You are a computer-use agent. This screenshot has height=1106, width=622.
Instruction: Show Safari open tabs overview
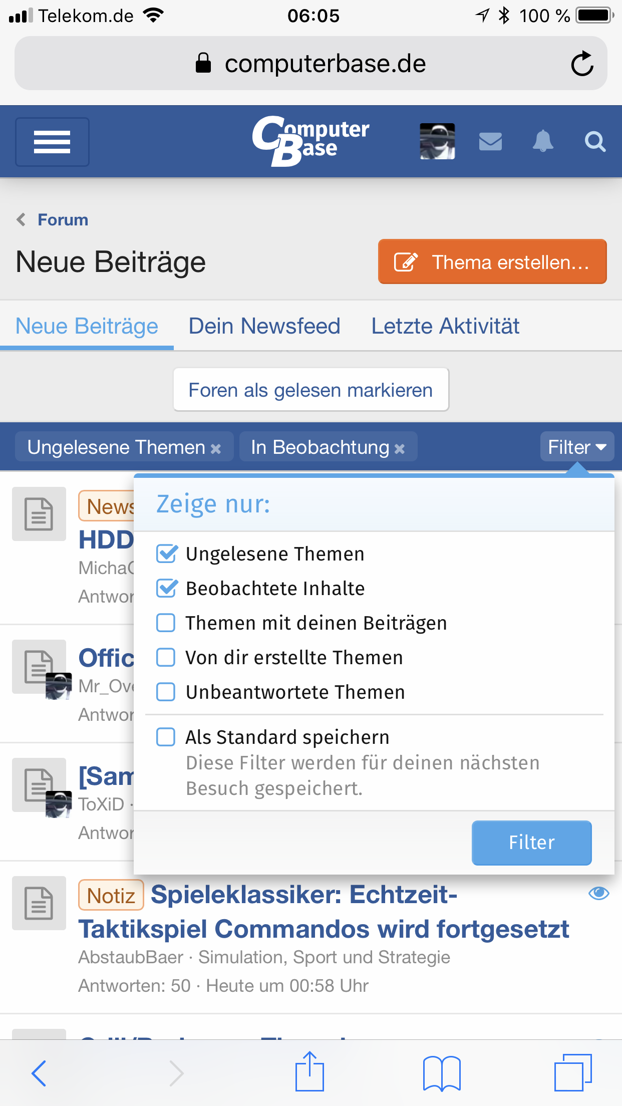tap(573, 1073)
